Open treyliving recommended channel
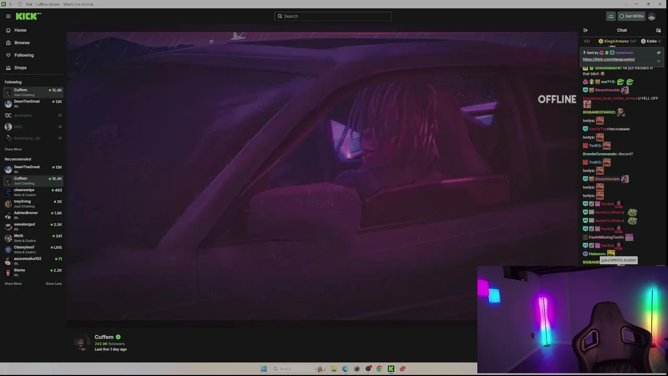This screenshot has width=668, height=376. 33,204
